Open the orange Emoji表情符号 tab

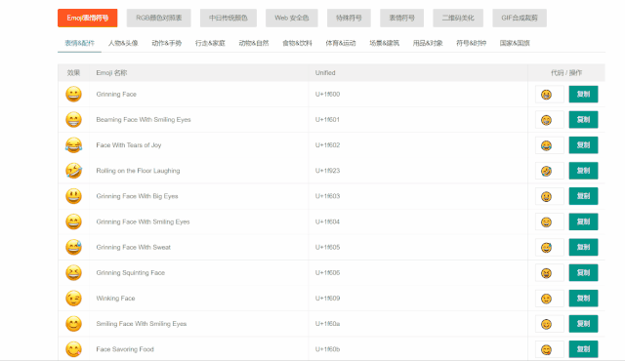click(x=87, y=18)
